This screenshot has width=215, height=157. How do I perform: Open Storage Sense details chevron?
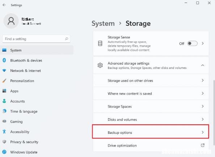click(x=203, y=44)
